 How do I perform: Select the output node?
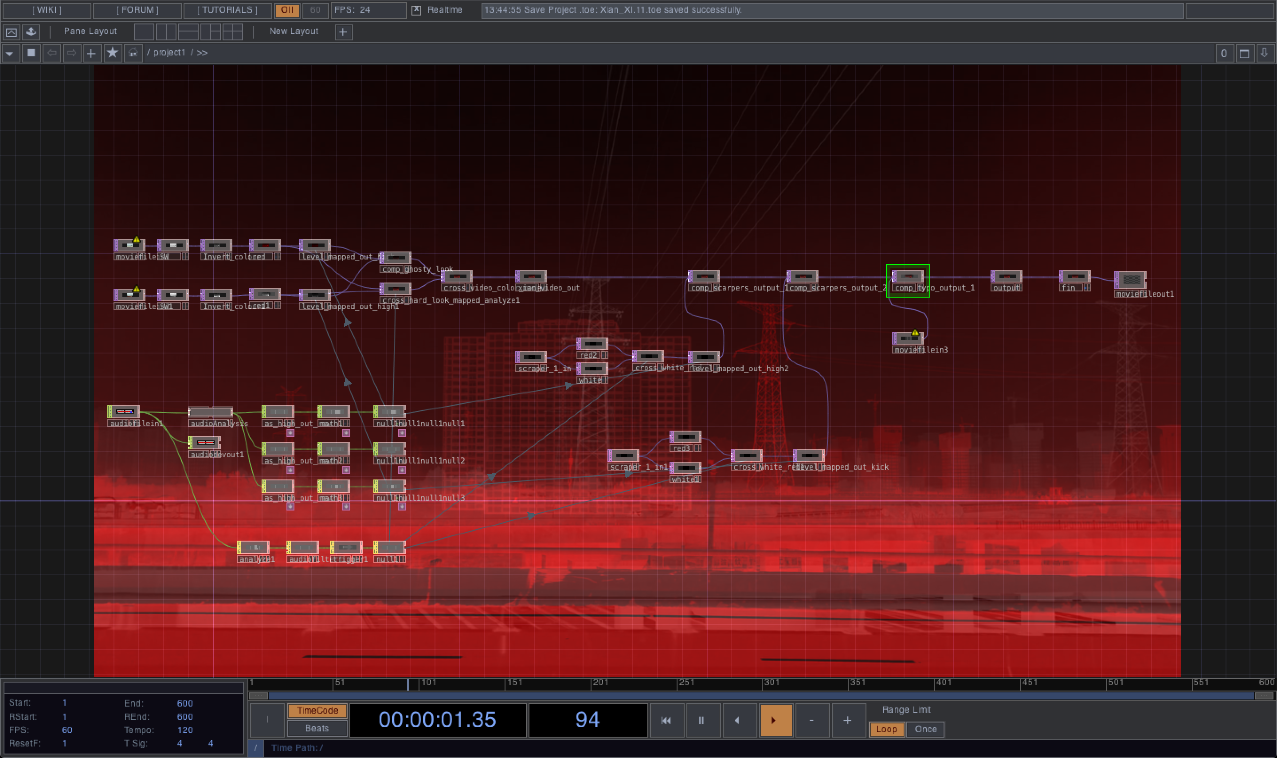coord(1007,276)
